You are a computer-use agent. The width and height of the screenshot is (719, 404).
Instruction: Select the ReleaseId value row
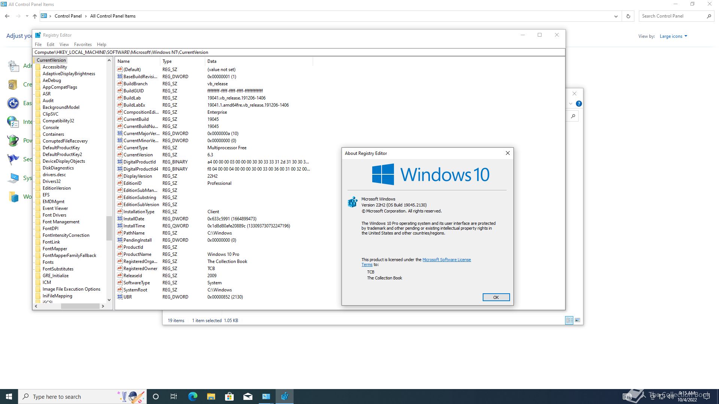click(213, 276)
